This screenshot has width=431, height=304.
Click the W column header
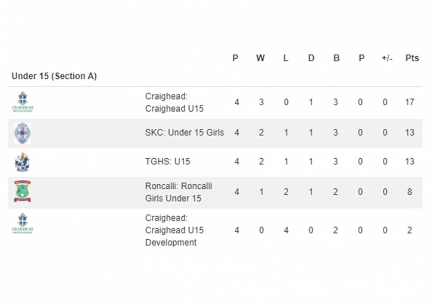click(x=260, y=58)
